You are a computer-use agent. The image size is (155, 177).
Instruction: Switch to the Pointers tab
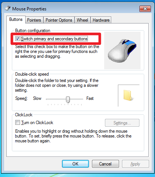[x=34, y=20]
